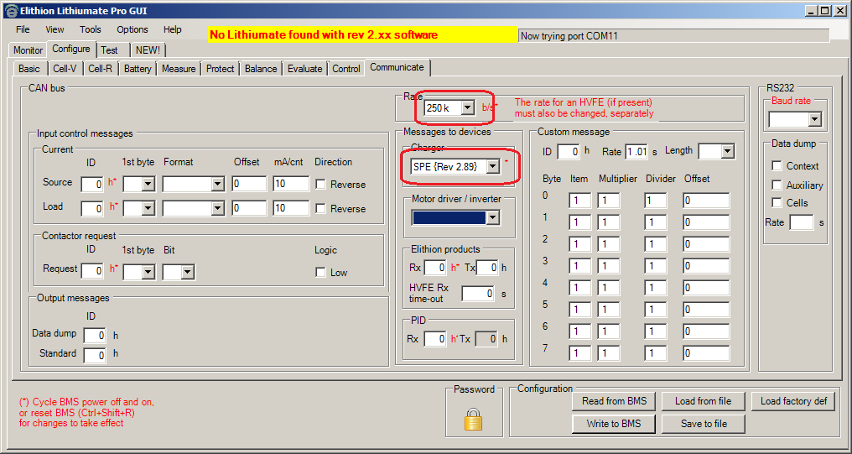The height and width of the screenshot is (454, 852).
Task: Click Load factory def button
Action: [x=793, y=401]
